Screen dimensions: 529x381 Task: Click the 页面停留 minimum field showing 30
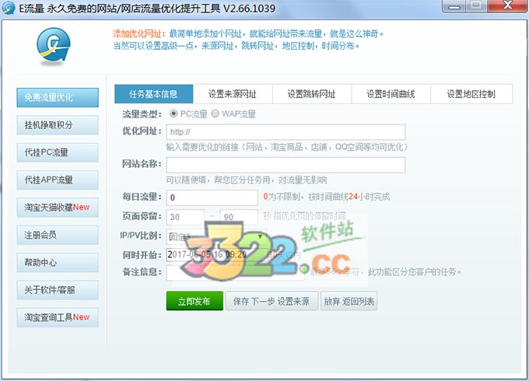pyautogui.click(x=185, y=217)
